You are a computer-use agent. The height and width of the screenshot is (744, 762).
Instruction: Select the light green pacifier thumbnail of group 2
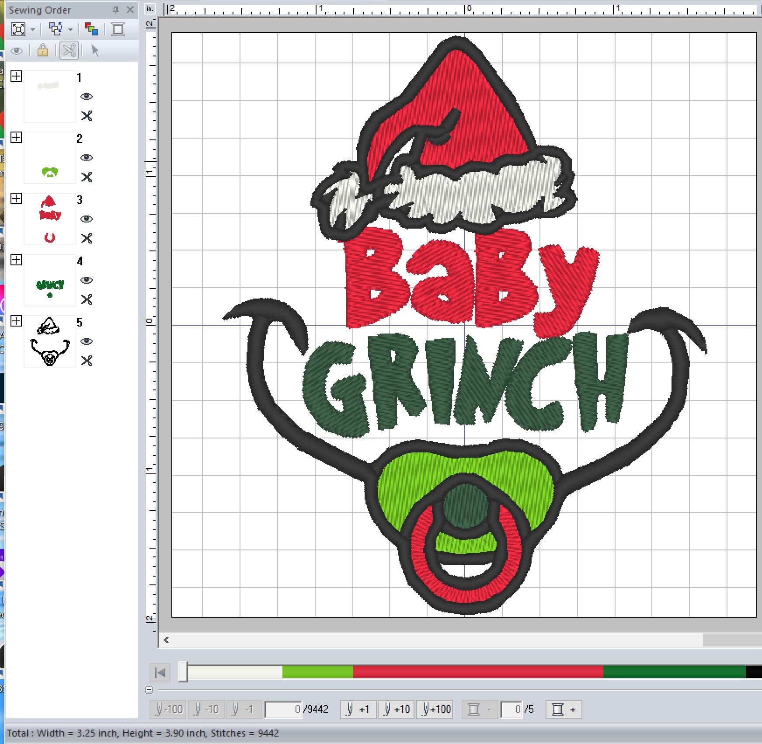[49, 158]
